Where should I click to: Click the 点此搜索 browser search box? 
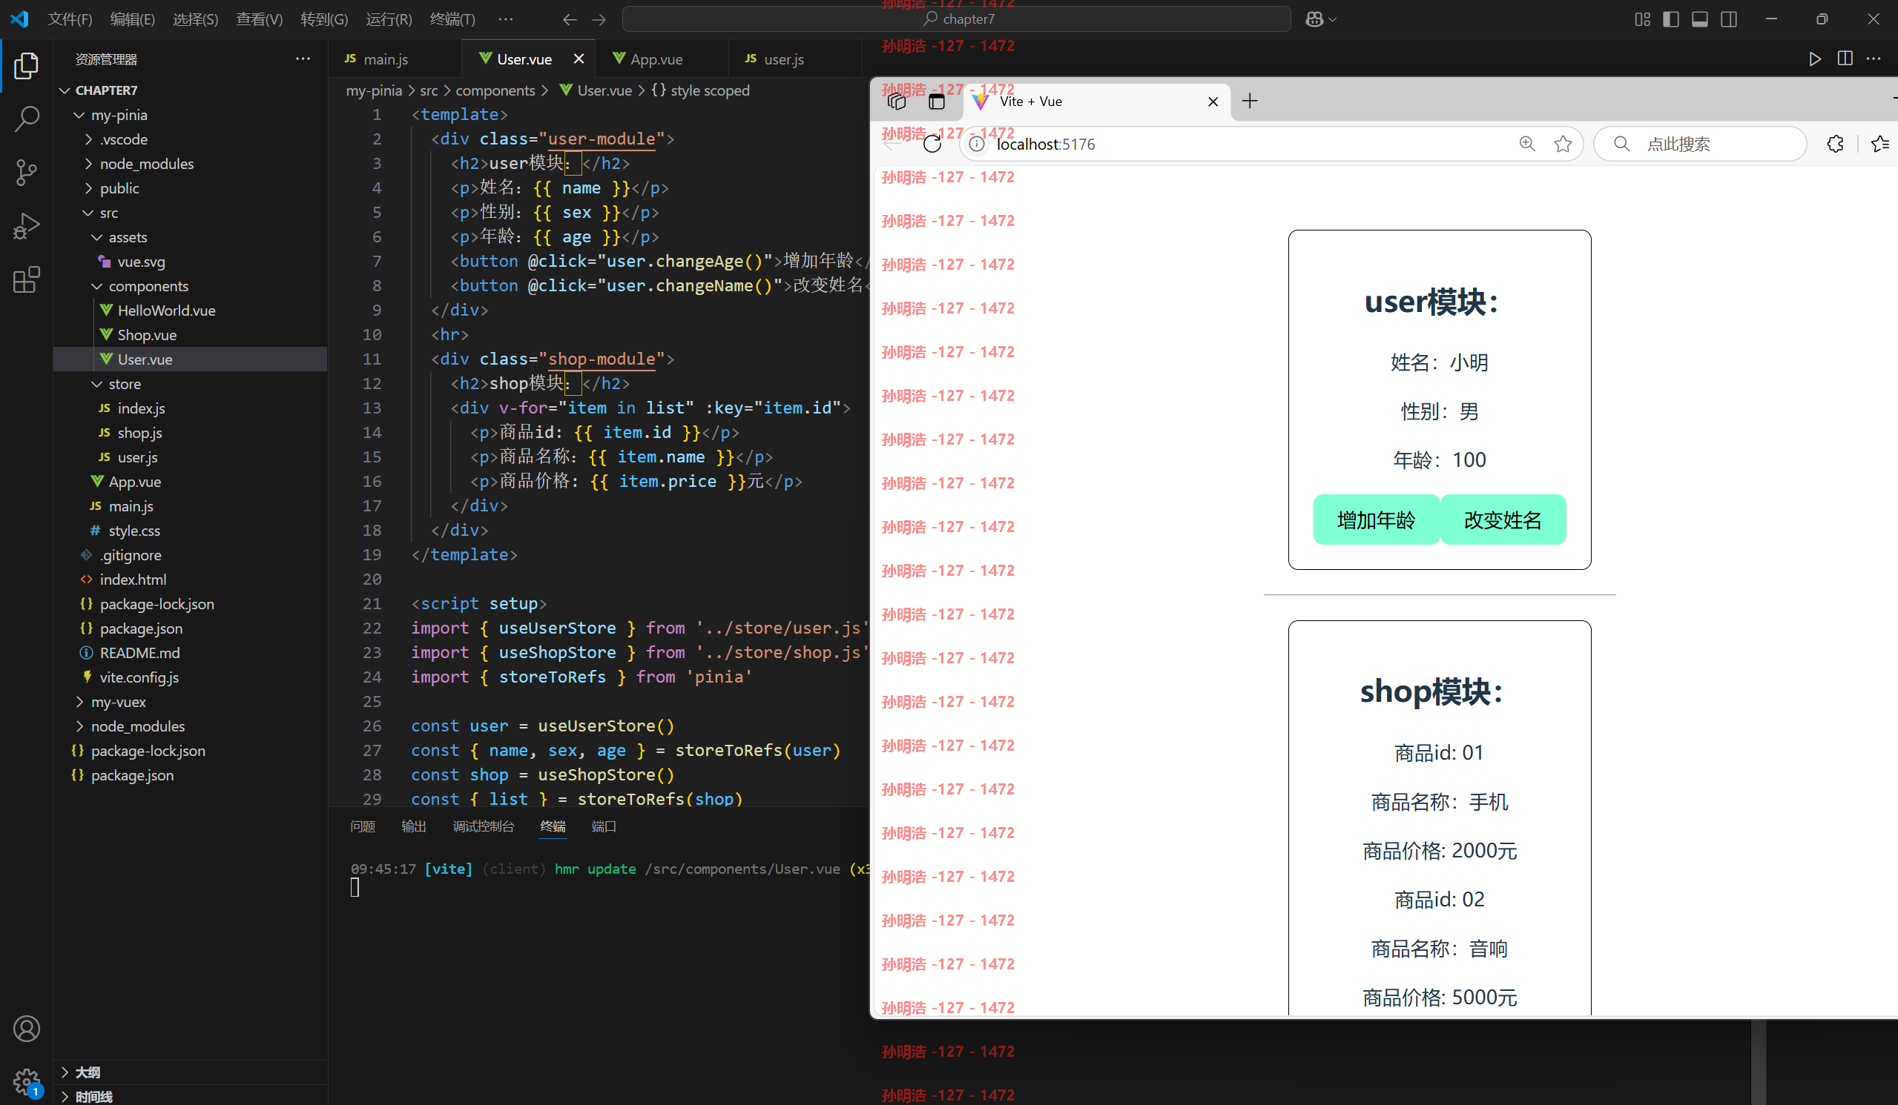click(1700, 144)
